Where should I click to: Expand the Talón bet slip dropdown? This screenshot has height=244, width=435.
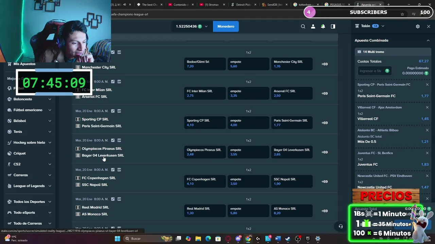point(383,26)
